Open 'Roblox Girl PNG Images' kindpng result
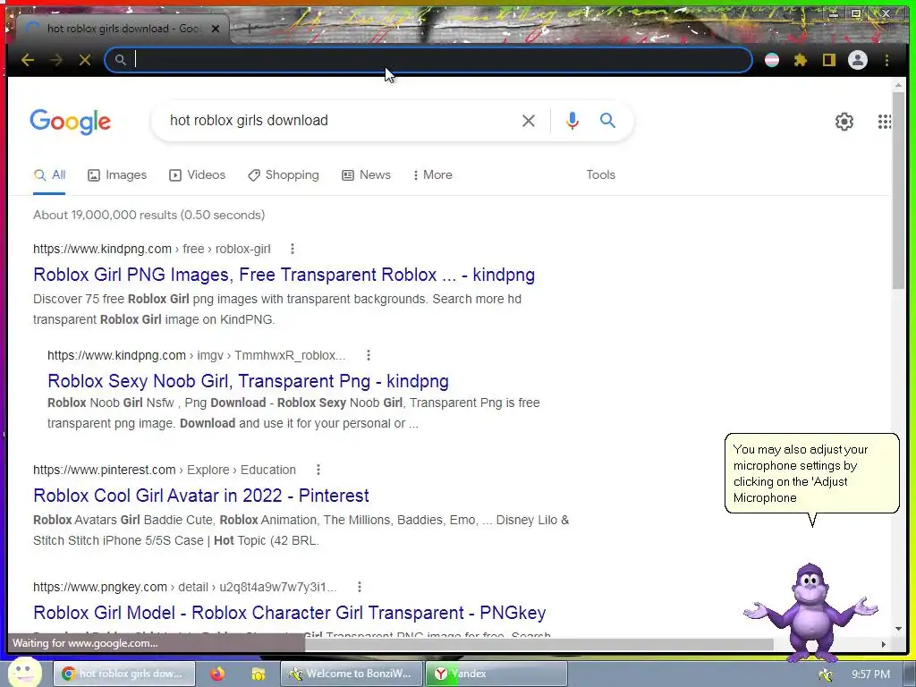Image resolution: width=916 pixels, height=687 pixels. click(284, 275)
